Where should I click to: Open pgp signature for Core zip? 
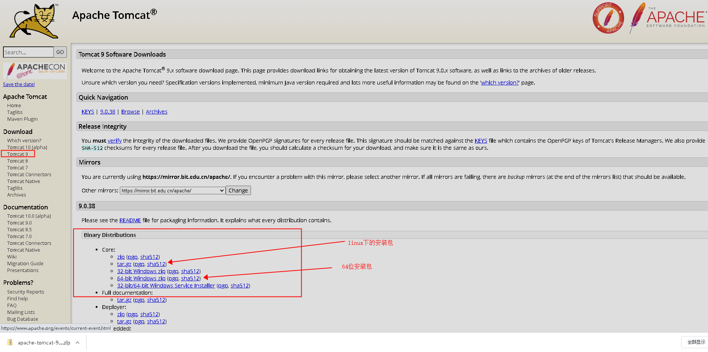133,257
